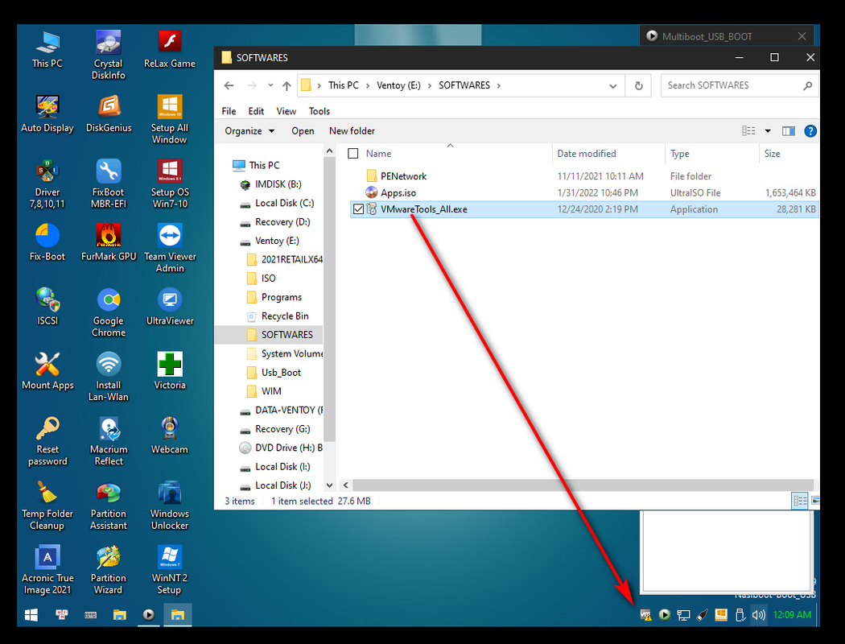This screenshot has width=845, height=644.
Task: Select Local Disk (C:) in navigation tree
Action: pos(284,203)
